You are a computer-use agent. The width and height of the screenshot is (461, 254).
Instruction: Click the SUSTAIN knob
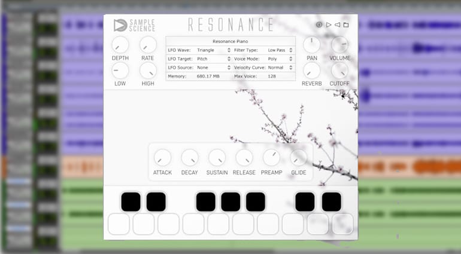tap(217, 158)
